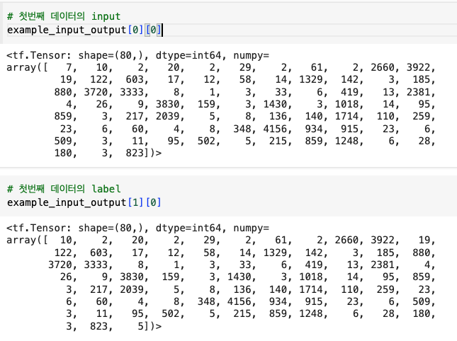
Task: Click value 880 starting the first array's third row
Action: tap(63, 92)
